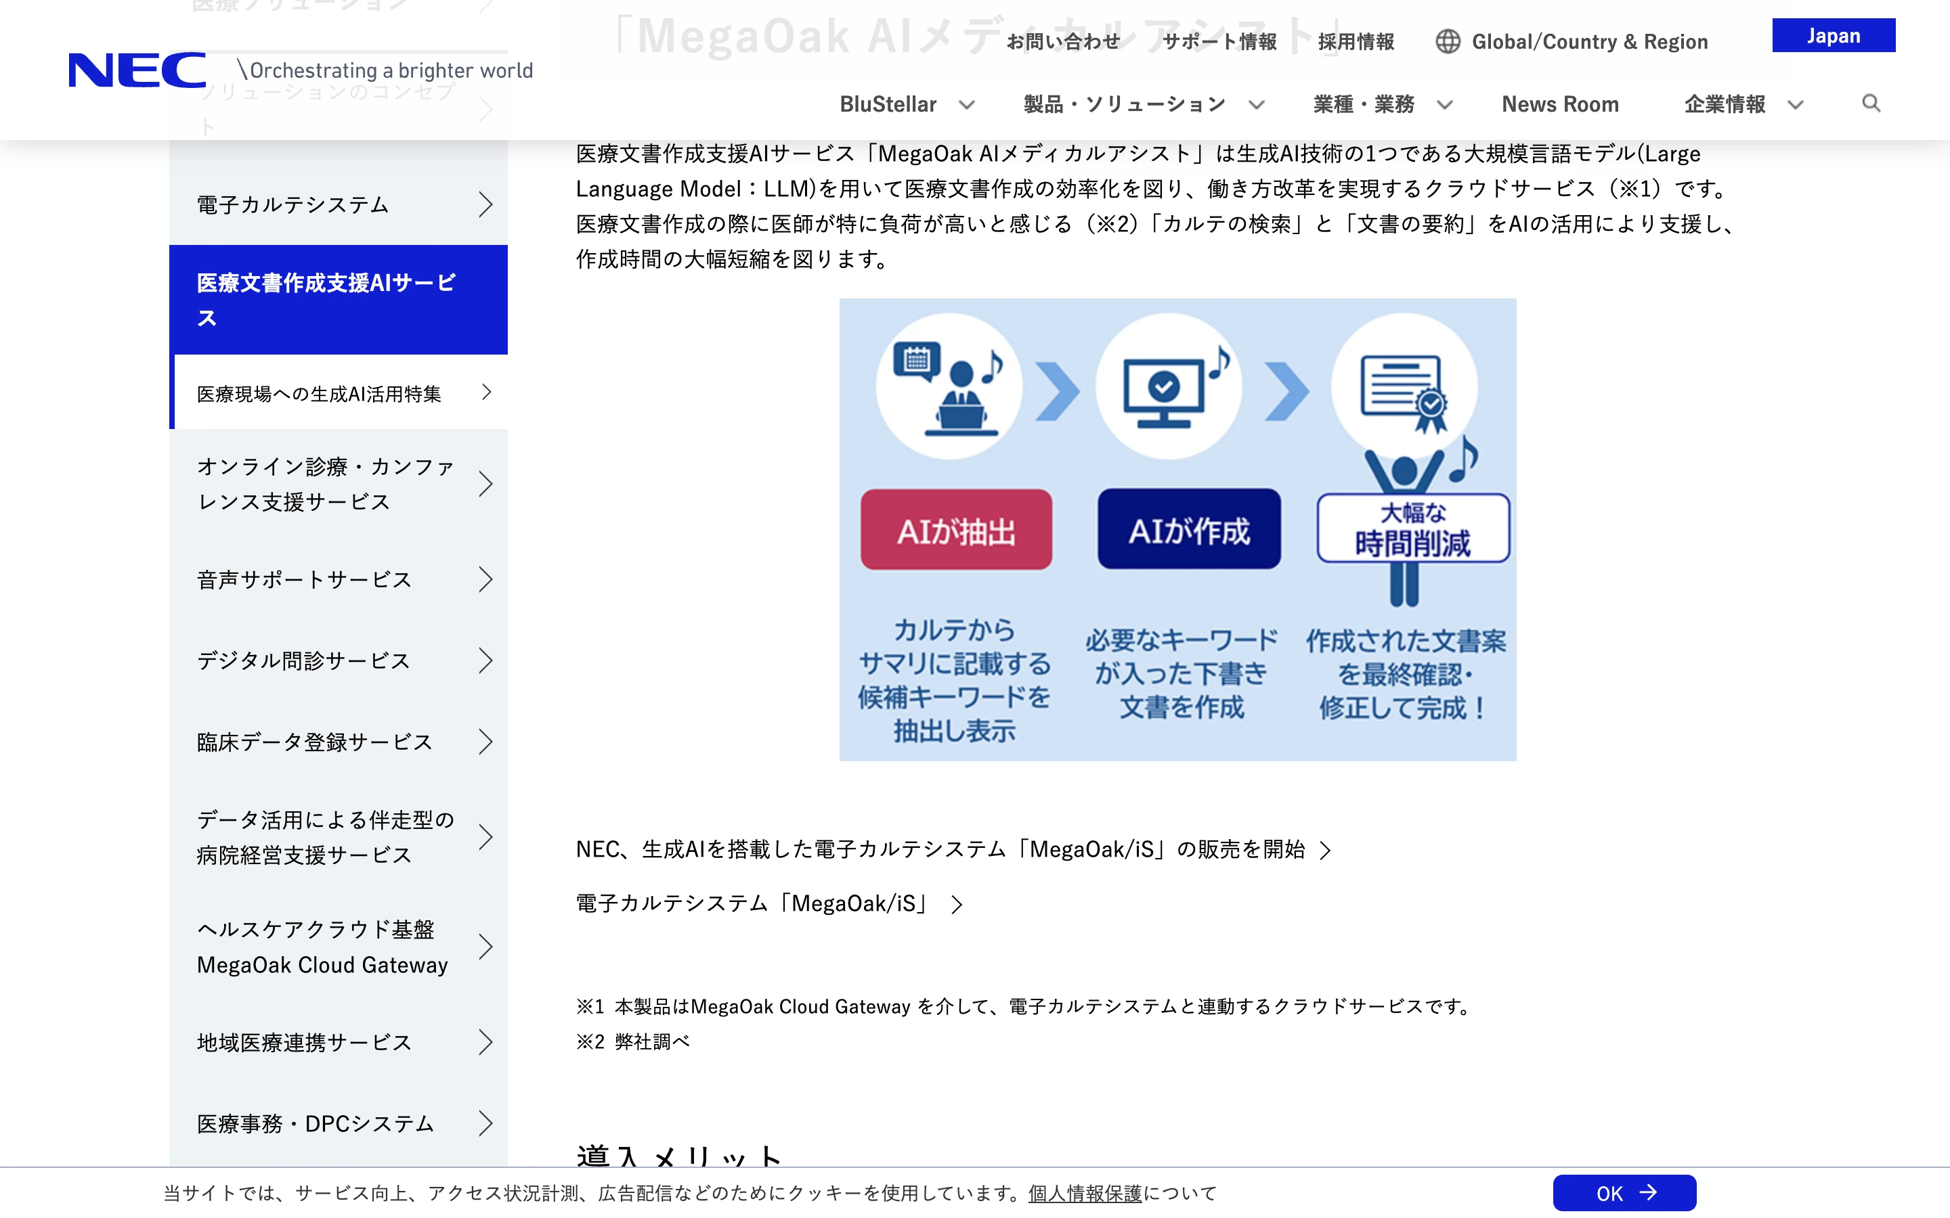Open 企業情報 navigation menu
The width and height of the screenshot is (1950, 1218).
coord(1725,104)
